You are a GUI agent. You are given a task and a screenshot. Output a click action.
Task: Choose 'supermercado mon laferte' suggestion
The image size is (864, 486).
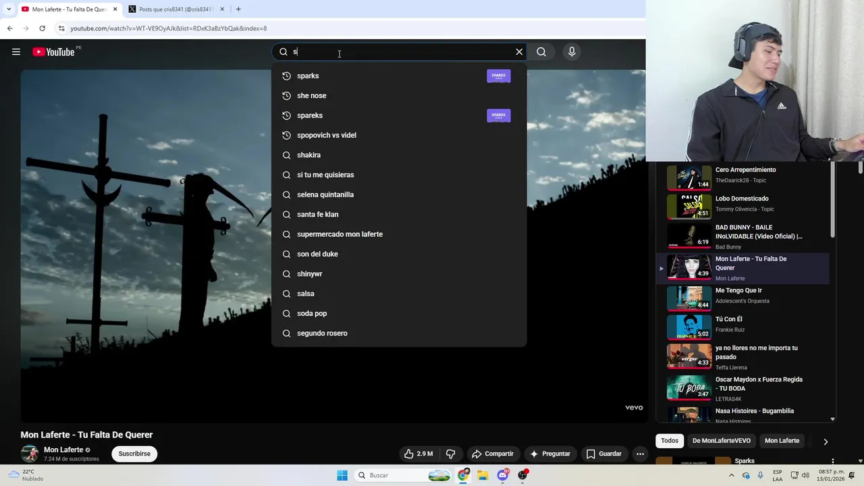(x=399, y=234)
